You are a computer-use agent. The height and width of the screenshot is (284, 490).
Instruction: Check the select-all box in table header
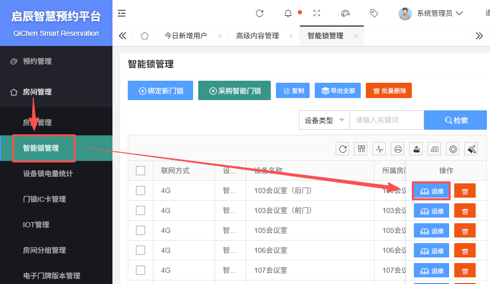141,171
